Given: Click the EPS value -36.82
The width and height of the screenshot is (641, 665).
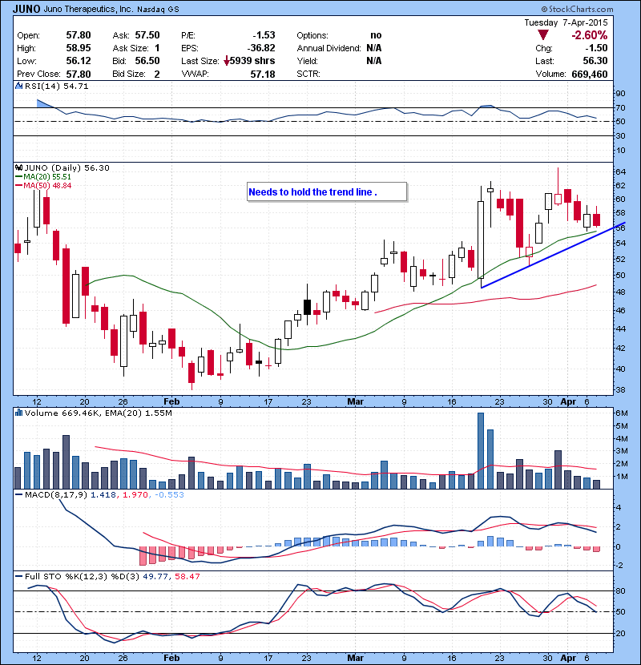Looking at the screenshot, I should (x=261, y=48).
